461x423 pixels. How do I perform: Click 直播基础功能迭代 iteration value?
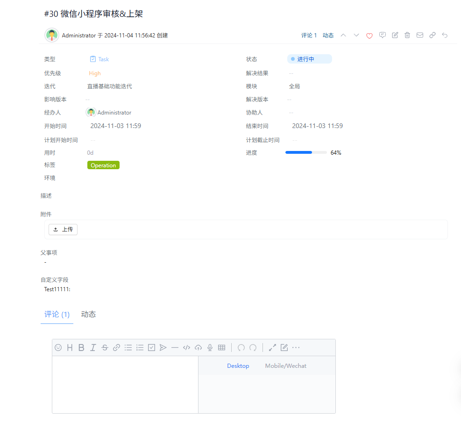coord(109,86)
